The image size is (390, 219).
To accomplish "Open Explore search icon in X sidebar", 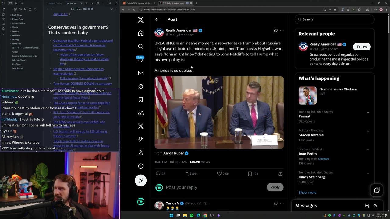I will [140, 46].
